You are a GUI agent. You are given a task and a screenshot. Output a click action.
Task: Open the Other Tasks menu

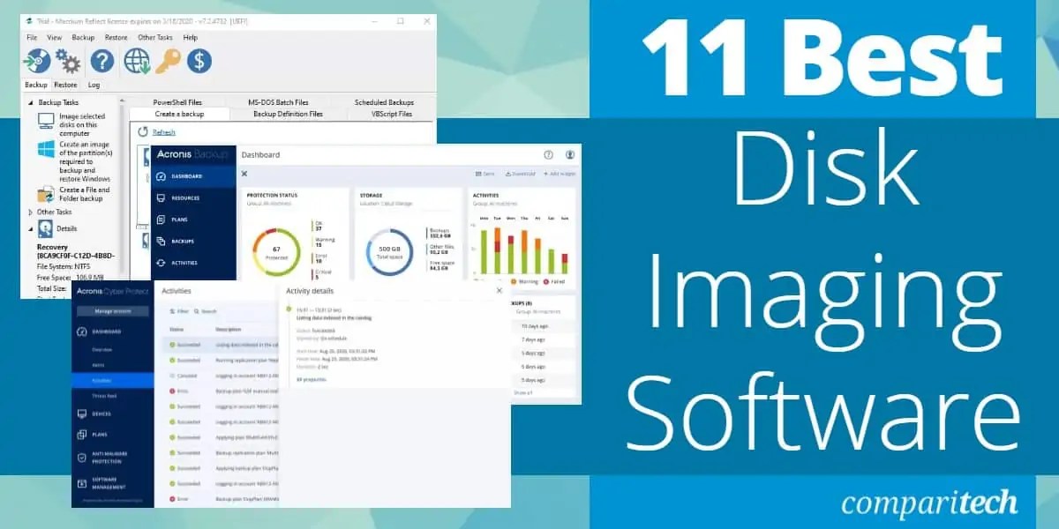click(156, 37)
